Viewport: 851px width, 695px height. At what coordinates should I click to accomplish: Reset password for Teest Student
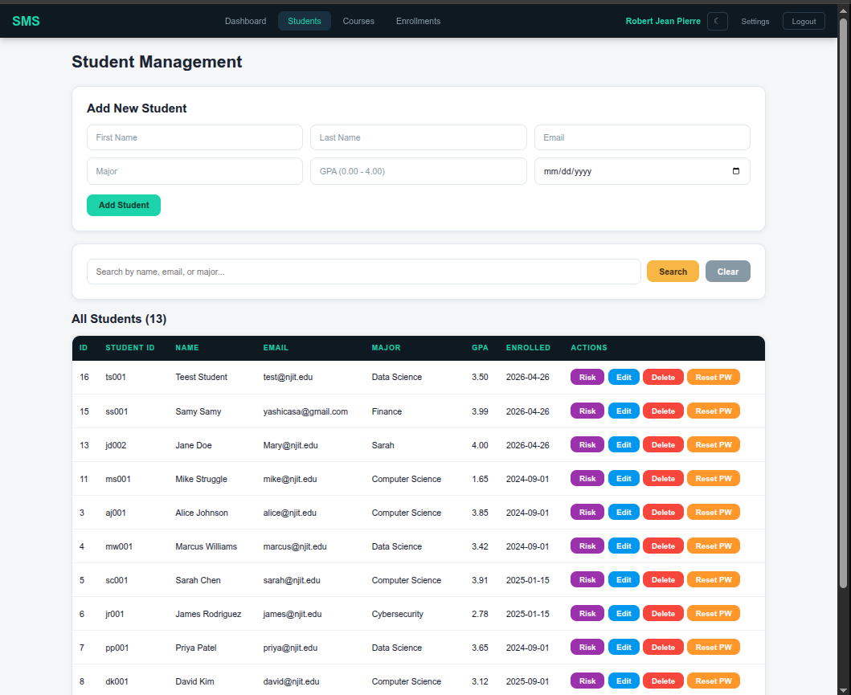[713, 378]
